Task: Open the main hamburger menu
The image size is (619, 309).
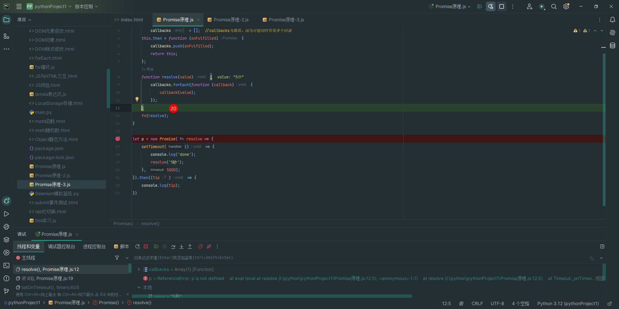Action: click(19, 6)
